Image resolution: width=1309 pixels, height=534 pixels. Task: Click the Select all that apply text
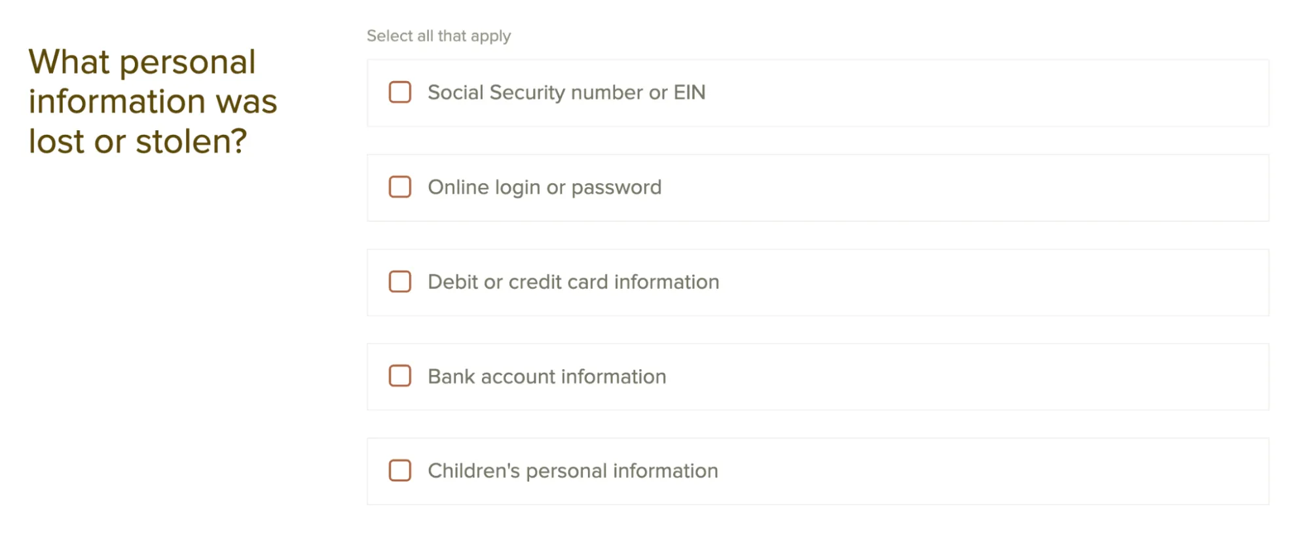[439, 36]
